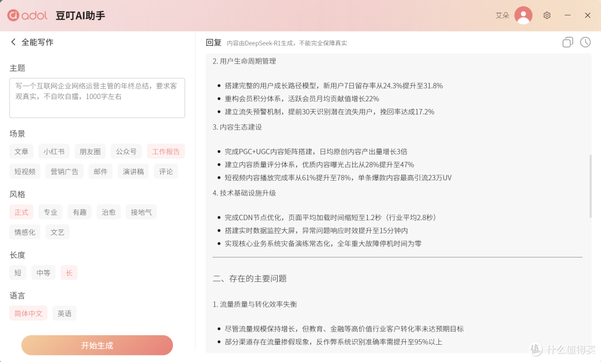Click bullet about 完成PGC+UGC内容矩阵搭建

pyautogui.click(x=316, y=151)
